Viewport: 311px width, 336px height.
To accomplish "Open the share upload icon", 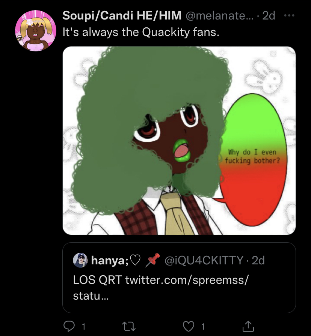I will 248,326.
